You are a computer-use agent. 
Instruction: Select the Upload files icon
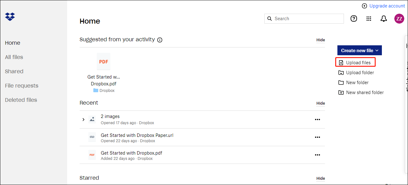[x=341, y=62]
